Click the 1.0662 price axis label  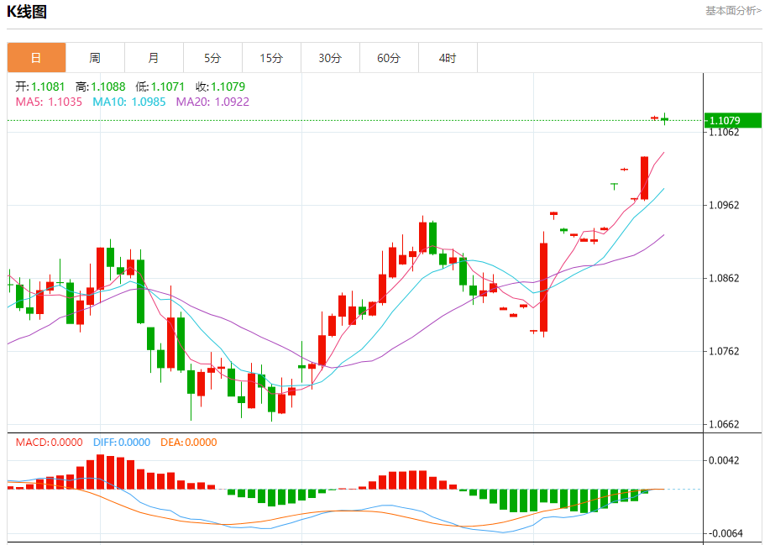tap(724, 425)
